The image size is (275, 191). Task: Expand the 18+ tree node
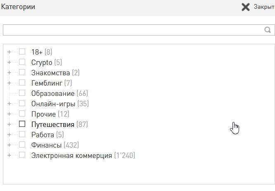pos(9,52)
